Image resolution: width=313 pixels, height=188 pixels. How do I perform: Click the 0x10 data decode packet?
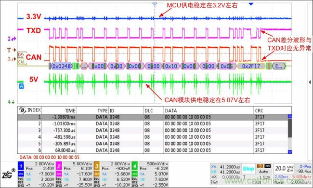click(x=171, y=66)
